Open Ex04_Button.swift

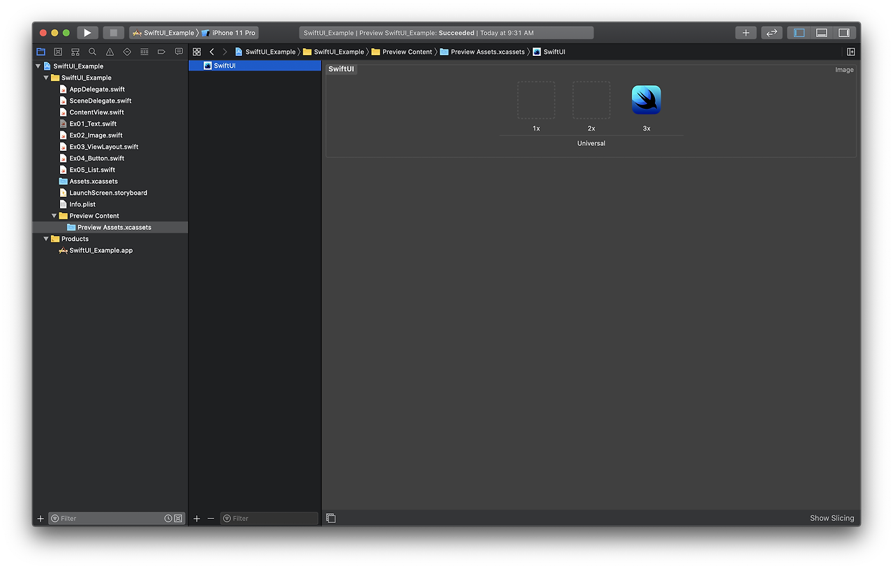(98, 158)
